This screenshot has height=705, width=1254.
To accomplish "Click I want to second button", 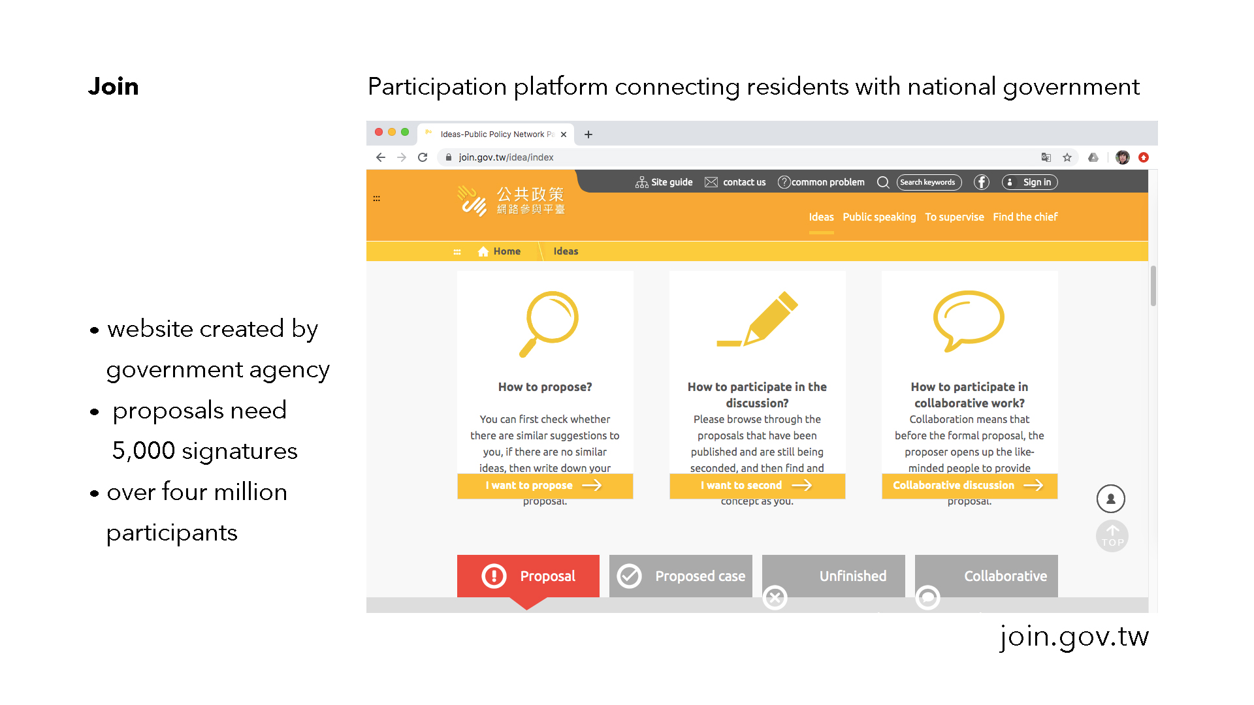I will tap(757, 486).
